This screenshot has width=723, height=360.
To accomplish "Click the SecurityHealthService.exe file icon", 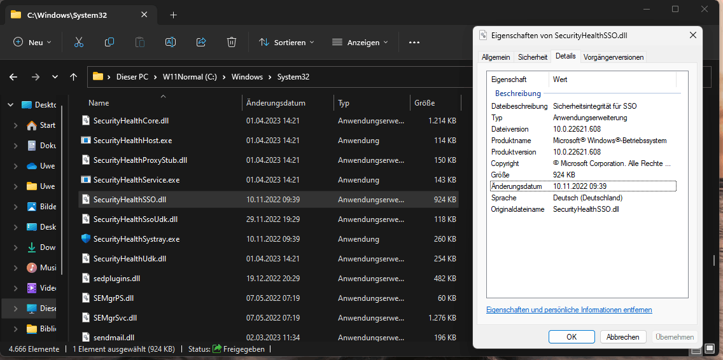I will click(86, 179).
